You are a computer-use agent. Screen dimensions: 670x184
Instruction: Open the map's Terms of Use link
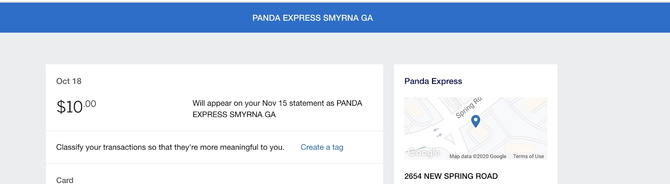(x=528, y=157)
